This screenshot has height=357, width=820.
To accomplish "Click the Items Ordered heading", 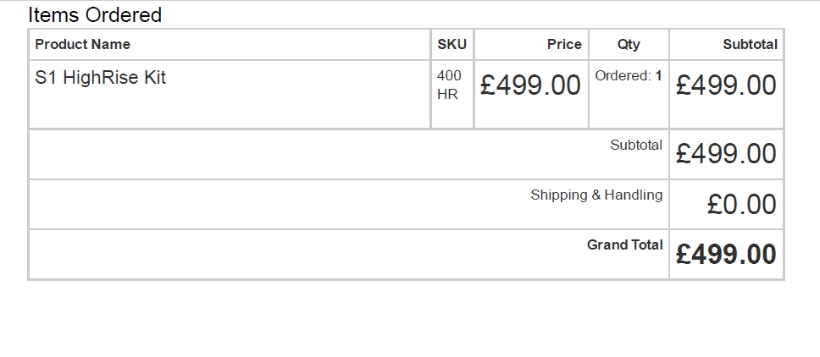I will tap(95, 14).
